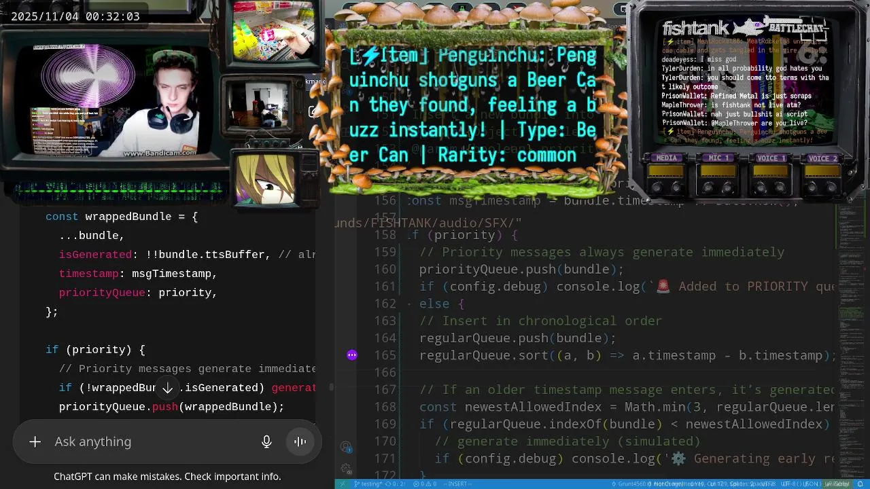This screenshot has width=870, height=489.
Task: Adjust the left knob under VOICE 2
Action: pyautogui.click(x=813, y=187)
